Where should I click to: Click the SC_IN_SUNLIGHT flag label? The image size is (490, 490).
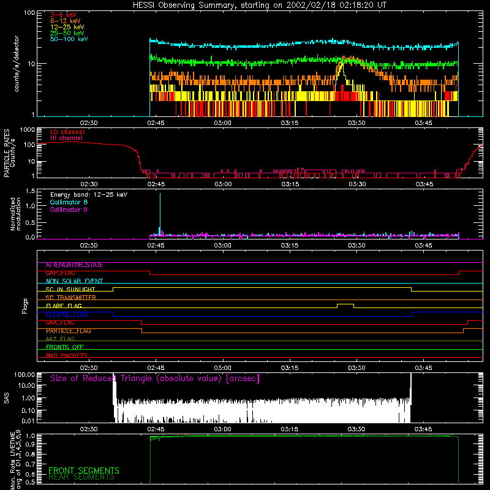pyautogui.click(x=70, y=289)
